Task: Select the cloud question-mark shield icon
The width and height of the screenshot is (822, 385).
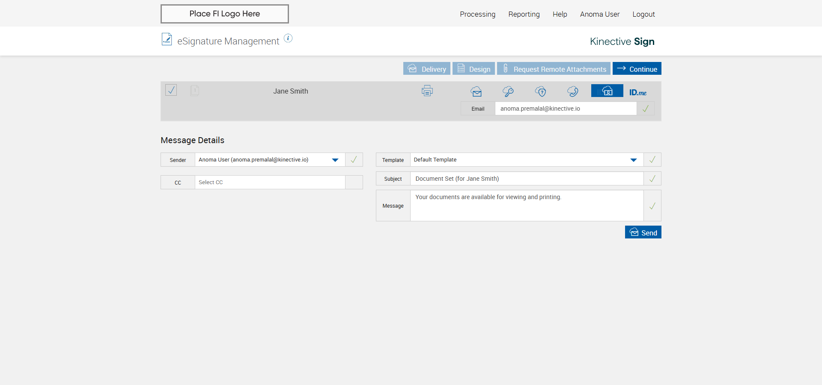Action: [541, 91]
